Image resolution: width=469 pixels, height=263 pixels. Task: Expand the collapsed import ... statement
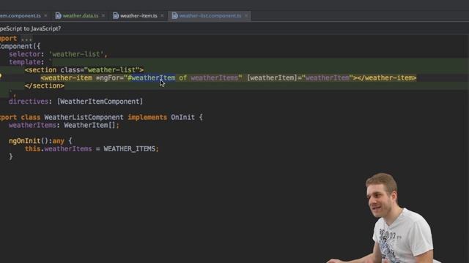26,39
